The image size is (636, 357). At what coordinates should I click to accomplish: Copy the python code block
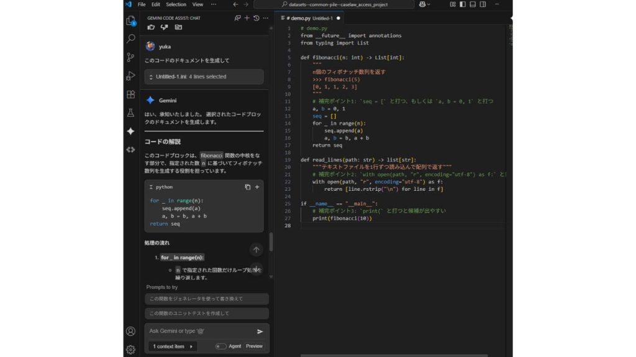pyautogui.click(x=247, y=187)
